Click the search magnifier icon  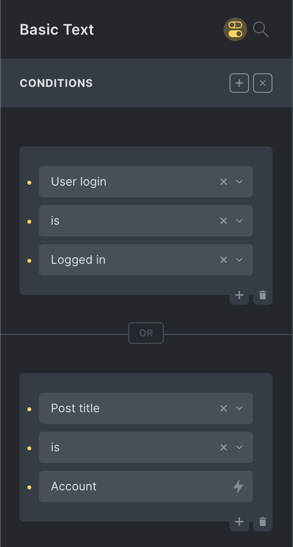coord(261,29)
